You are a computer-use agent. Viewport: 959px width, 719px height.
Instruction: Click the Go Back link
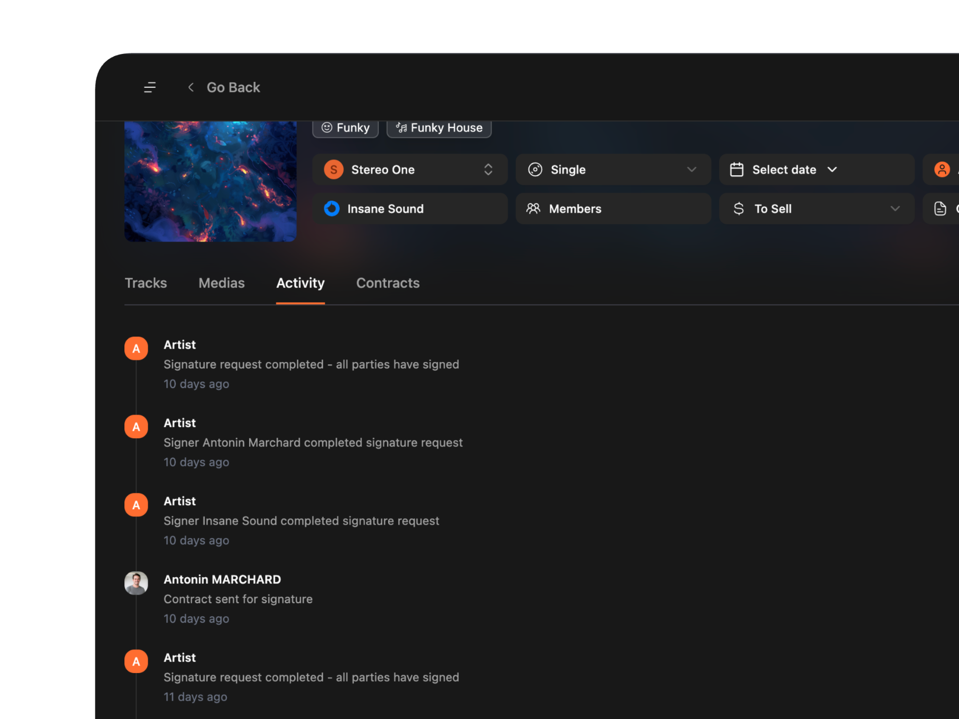[233, 87]
